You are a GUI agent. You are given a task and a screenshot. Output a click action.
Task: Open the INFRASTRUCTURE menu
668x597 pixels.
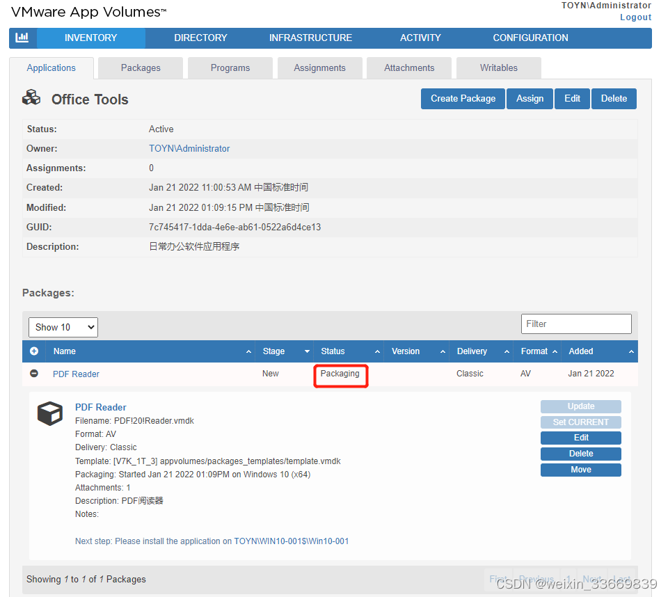point(310,38)
